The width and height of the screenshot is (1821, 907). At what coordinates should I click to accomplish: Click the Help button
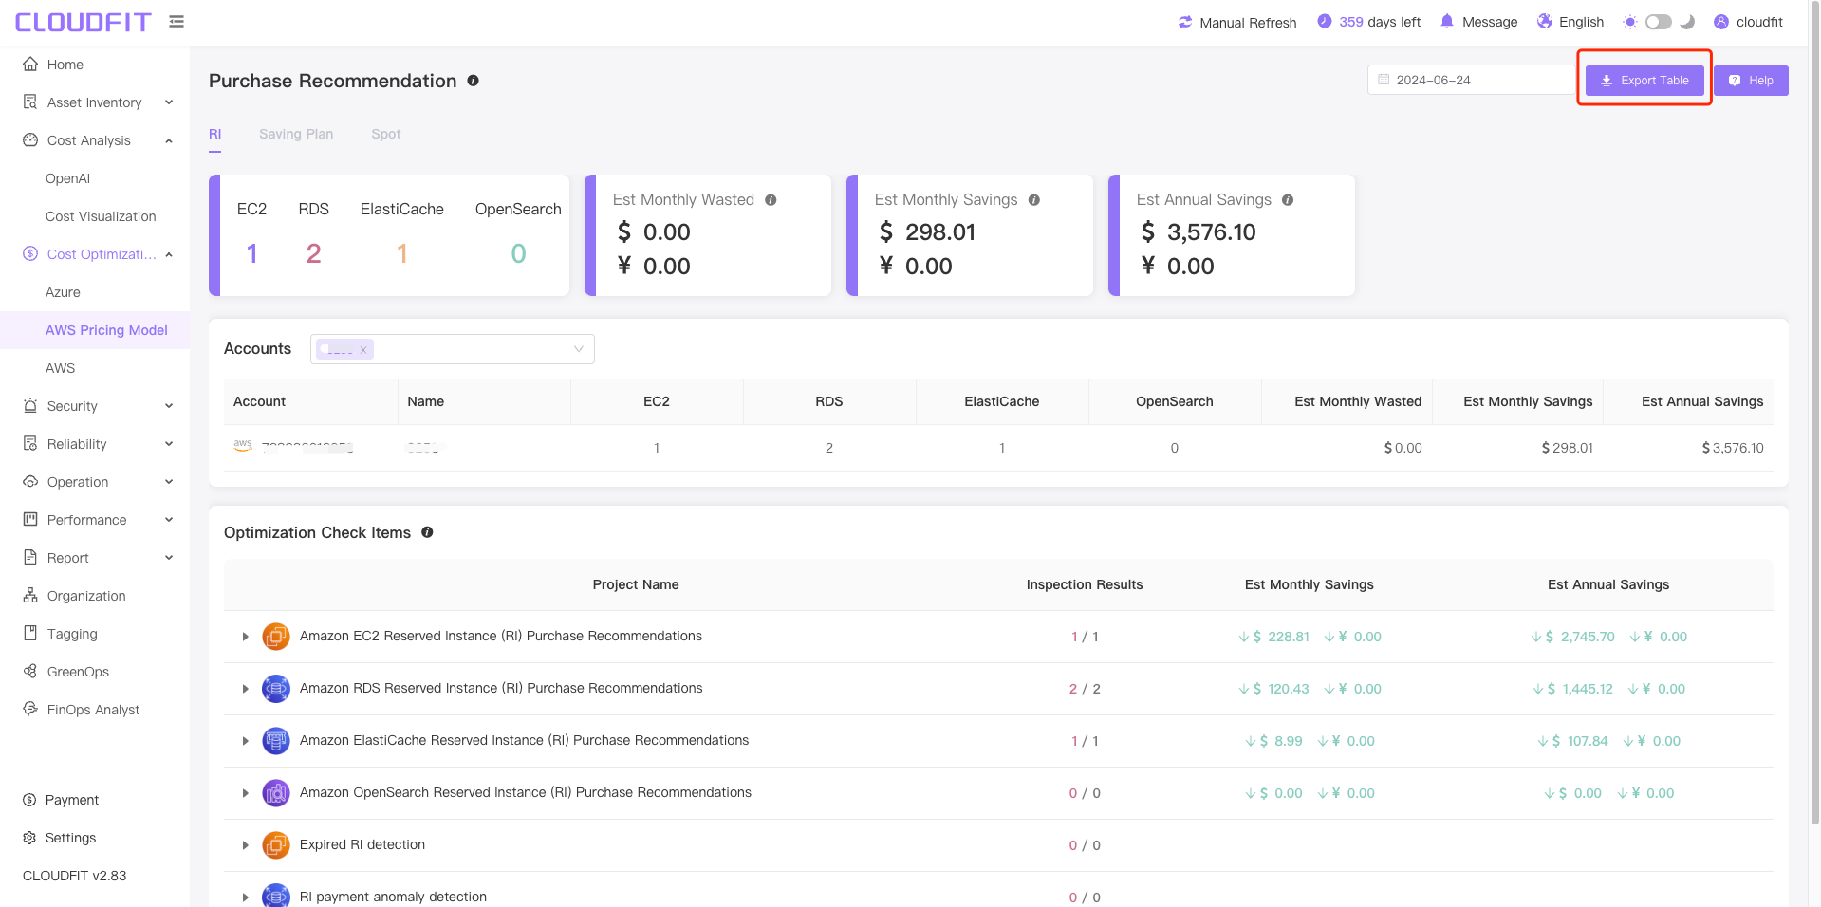pyautogui.click(x=1751, y=81)
